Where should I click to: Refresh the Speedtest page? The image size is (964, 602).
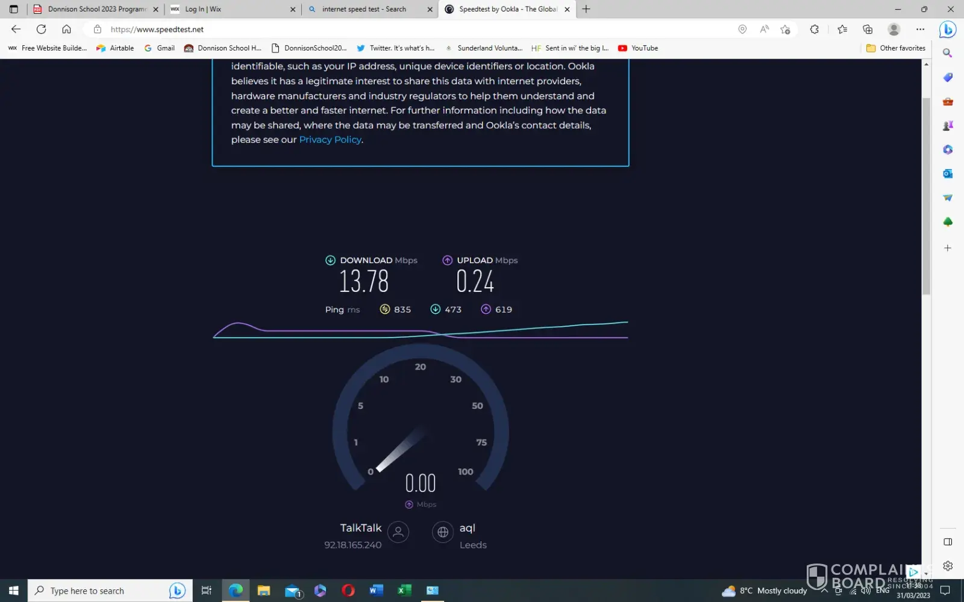[x=41, y=29]
